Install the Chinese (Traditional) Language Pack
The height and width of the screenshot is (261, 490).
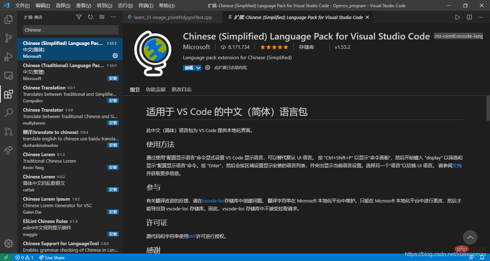[113, 78]
